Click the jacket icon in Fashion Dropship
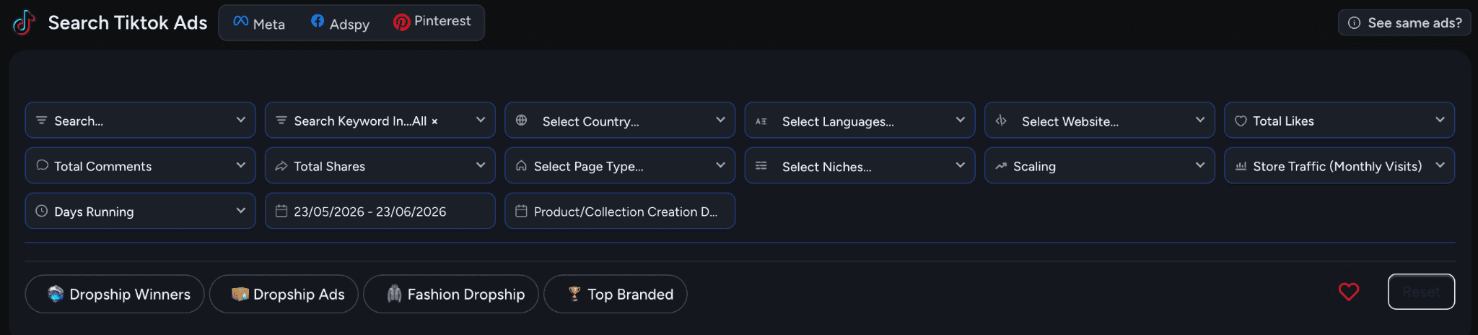Screen dimensions: 1478x335 pyautogui.click(x=394, y=293)
